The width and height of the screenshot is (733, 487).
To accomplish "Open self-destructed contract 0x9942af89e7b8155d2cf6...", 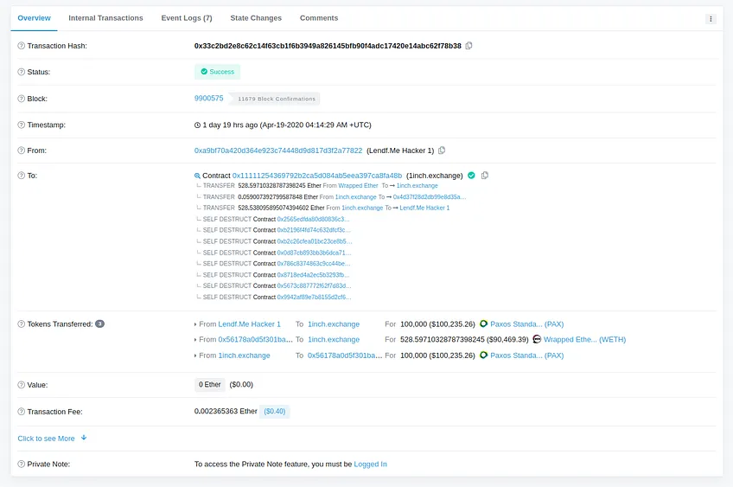I will pos(314,297).
